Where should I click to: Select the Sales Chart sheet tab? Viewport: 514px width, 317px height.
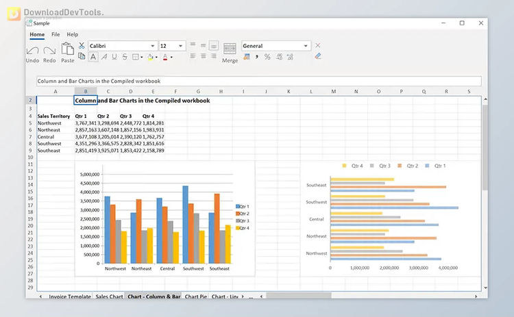pos(109,296)
